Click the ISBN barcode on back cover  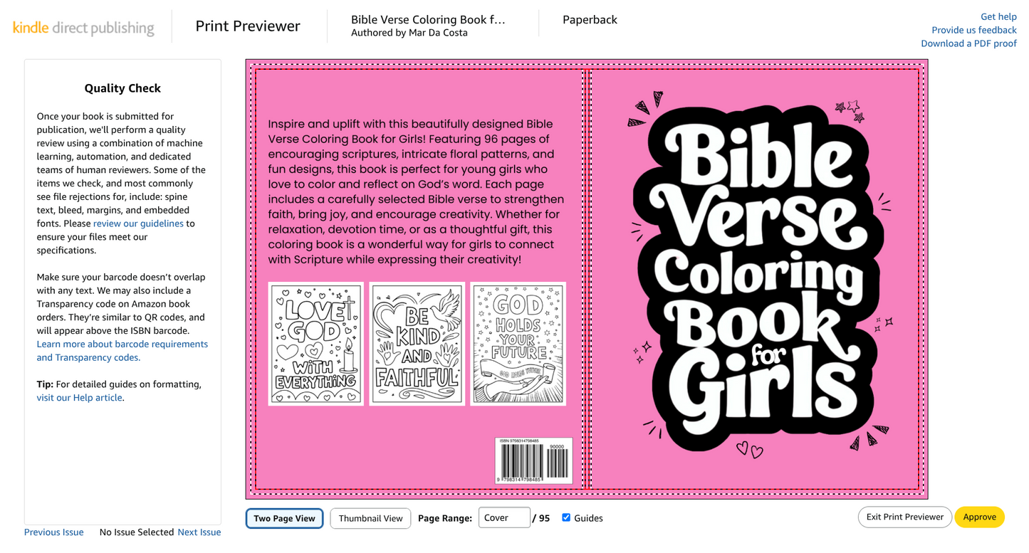[x=533, y=460]
